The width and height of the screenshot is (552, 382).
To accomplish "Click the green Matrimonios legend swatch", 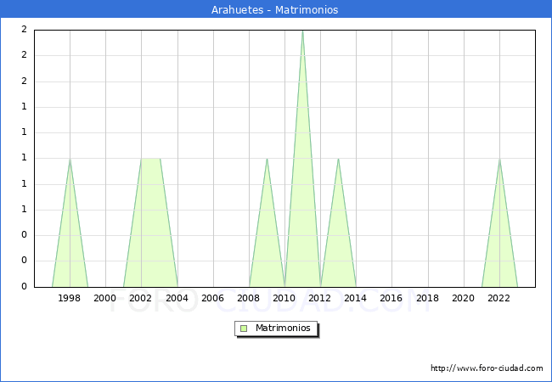I will [x=244, y=329].
